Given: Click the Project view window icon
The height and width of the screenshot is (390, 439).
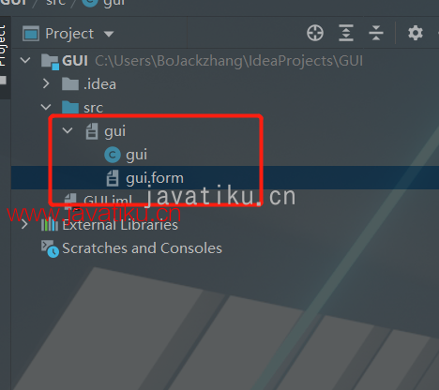Looking at the screenshot, I should point(31,34).
